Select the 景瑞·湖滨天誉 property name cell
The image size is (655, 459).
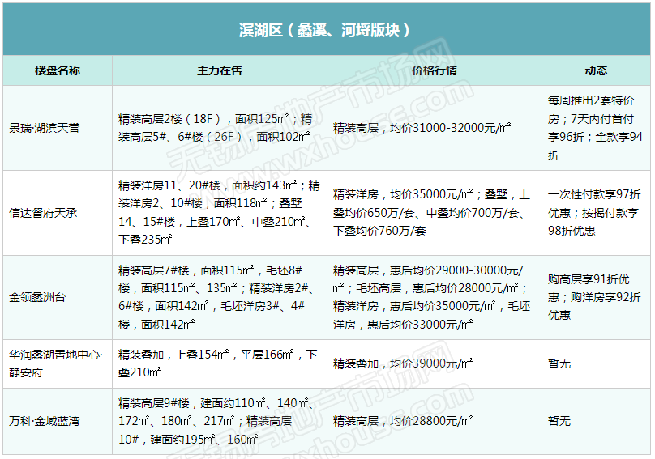(58, 128)
